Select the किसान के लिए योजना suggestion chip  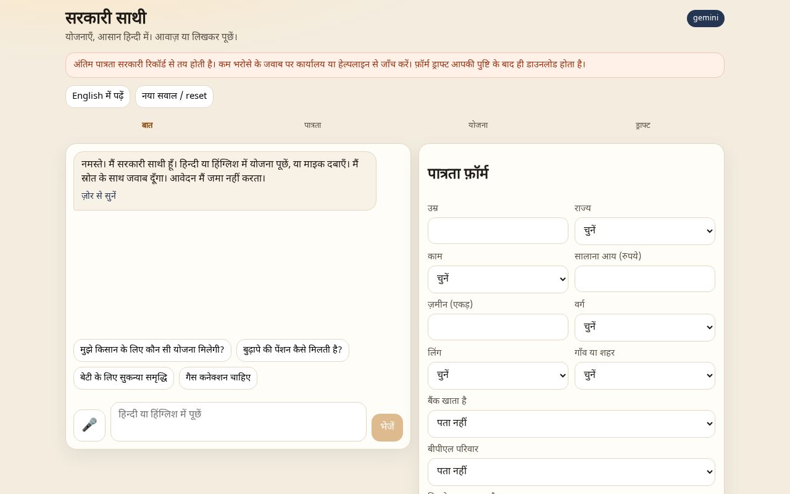pyautogui.click(x=152, y=350)
